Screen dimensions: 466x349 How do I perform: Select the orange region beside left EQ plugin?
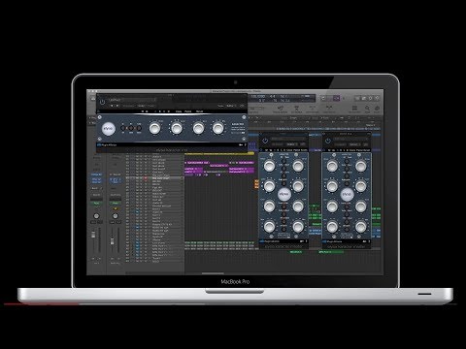(x=256, y=184)
